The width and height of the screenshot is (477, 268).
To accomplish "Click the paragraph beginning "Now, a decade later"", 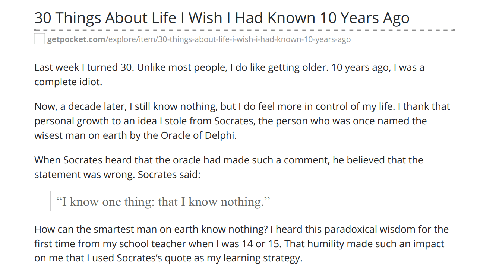I will 242,121.
